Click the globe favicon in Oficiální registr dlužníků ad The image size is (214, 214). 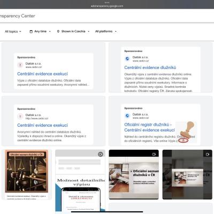click(x=127, y=116)
